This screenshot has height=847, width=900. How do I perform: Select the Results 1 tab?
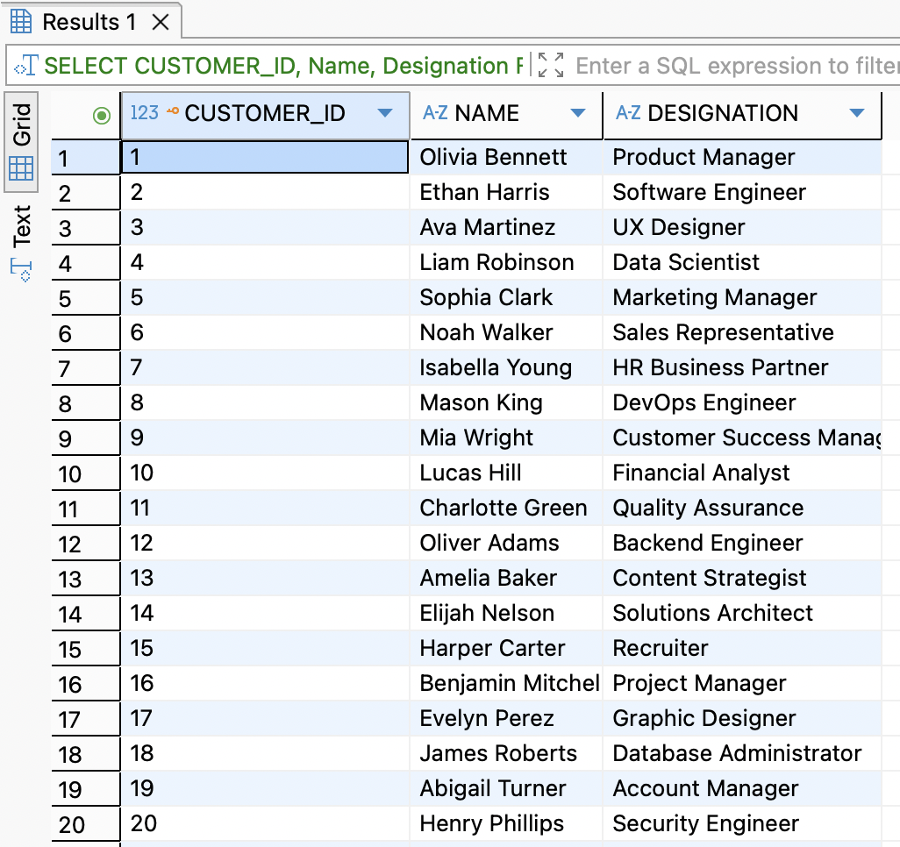(92, 22)
